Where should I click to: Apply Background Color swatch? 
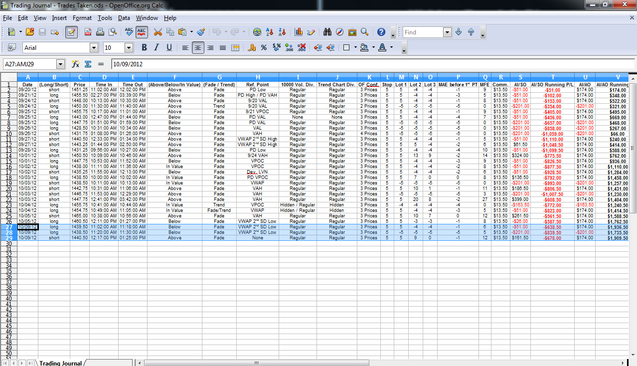pyautogui.click(x=364, y=47)
